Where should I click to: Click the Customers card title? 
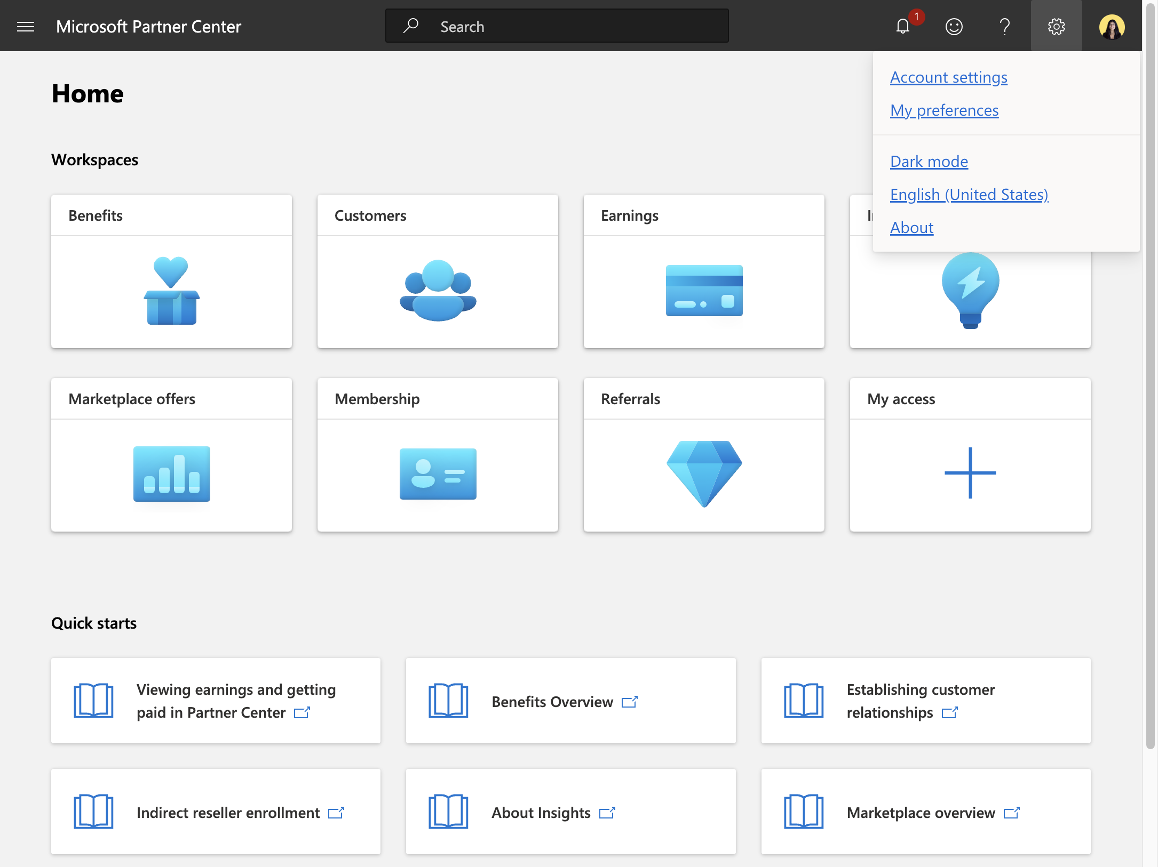click(370, 215)
